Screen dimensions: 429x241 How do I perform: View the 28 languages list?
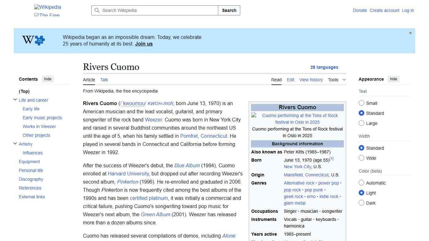coord(324,67)
